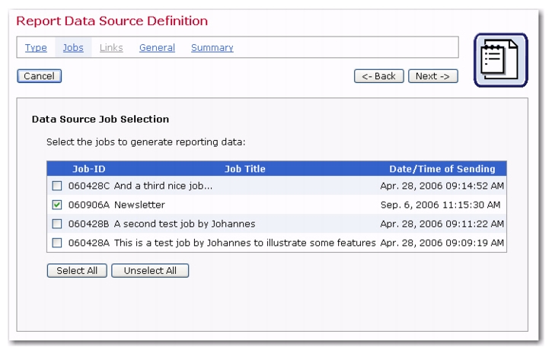Click 'A second test job by Johannes'
Screen dimensions: 552x360
click(185, 224)
